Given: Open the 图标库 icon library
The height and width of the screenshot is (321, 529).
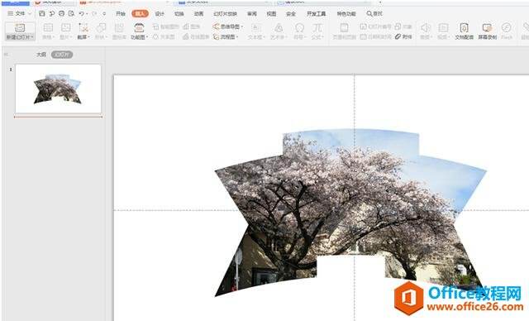Looking at the screenshot, I should click(x=119, y=31).
